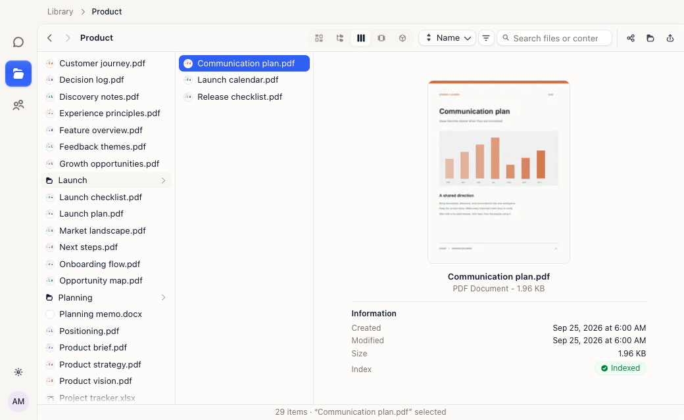
Task: Select Launch plan.pdf
Action: pos(106,214)
